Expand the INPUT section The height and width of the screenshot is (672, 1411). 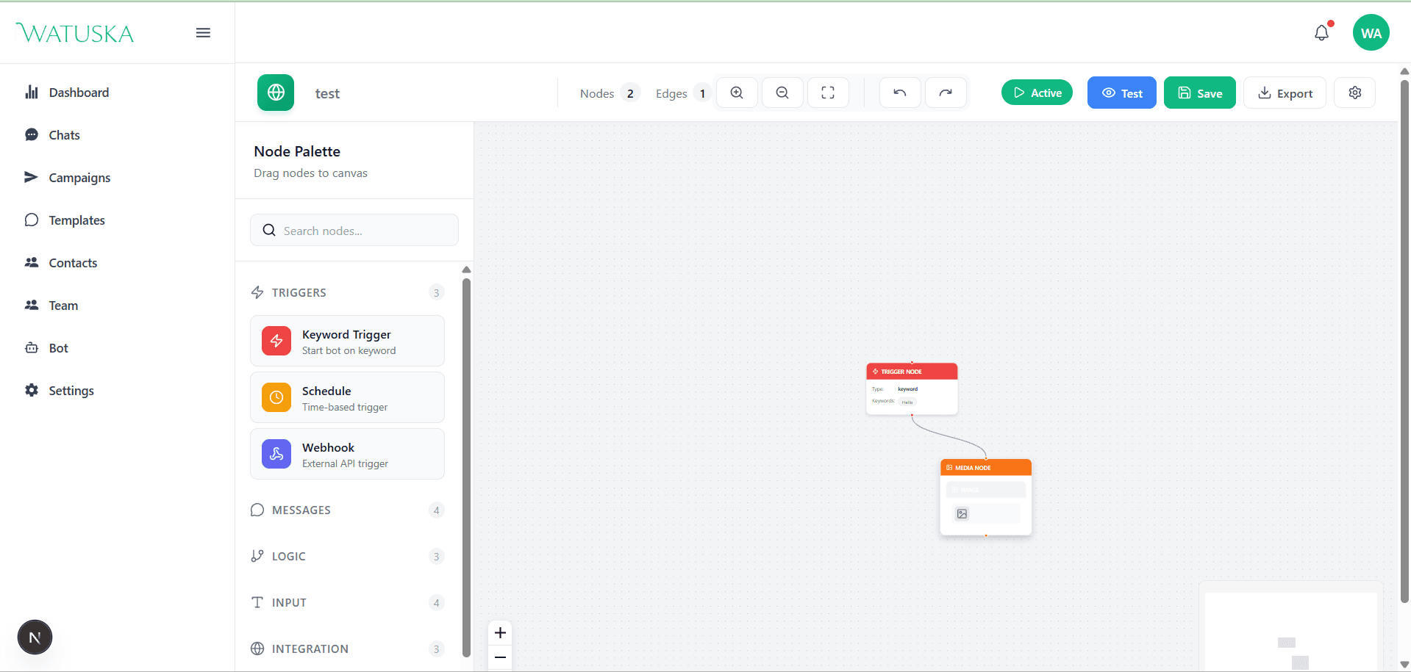point(347,602)
